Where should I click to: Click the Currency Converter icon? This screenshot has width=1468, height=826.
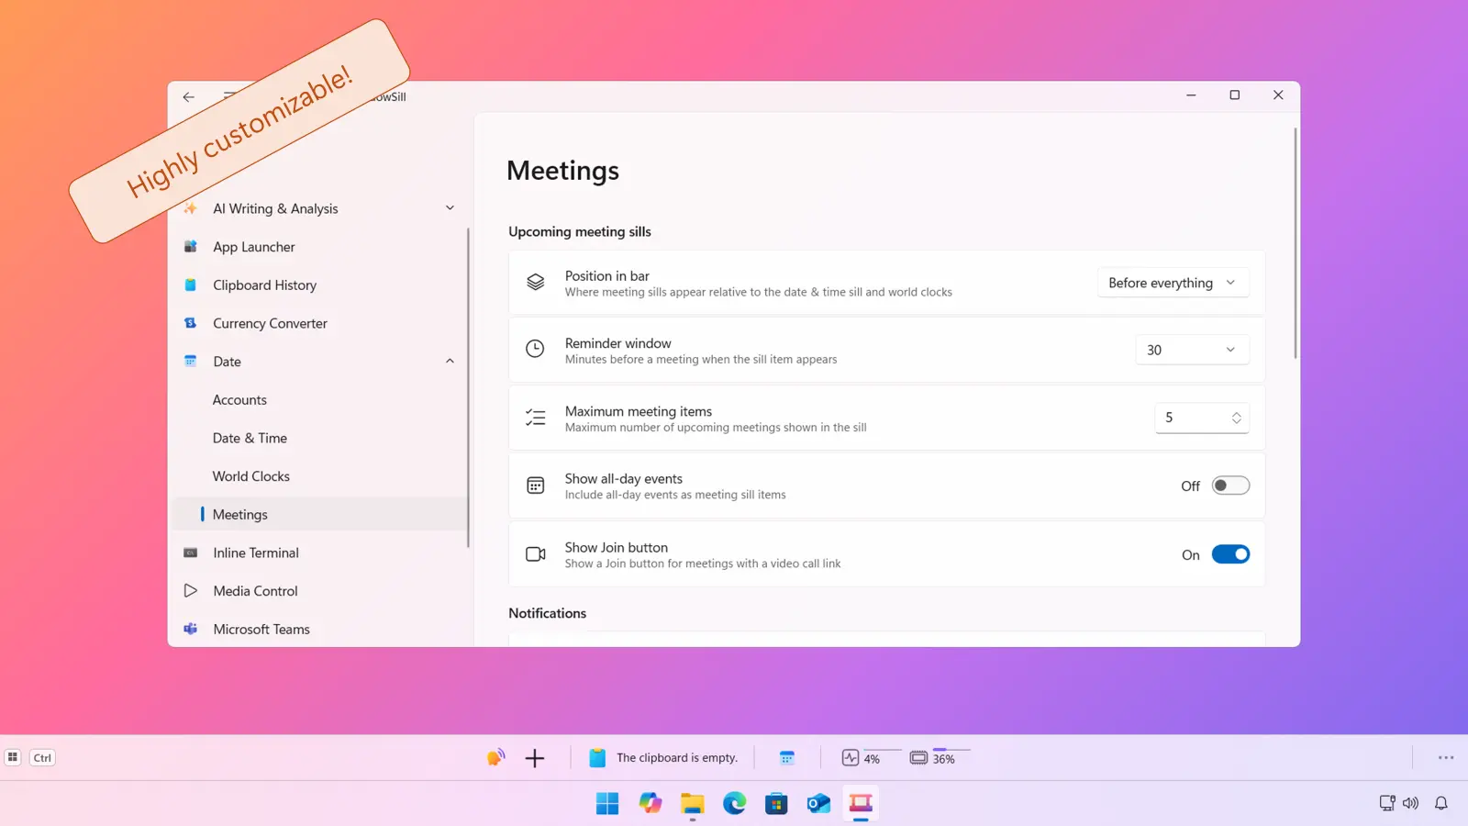(x=191, y=323)
